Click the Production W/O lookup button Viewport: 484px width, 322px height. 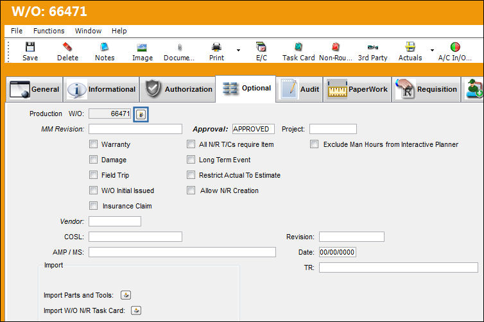click(x=141, y=114)
